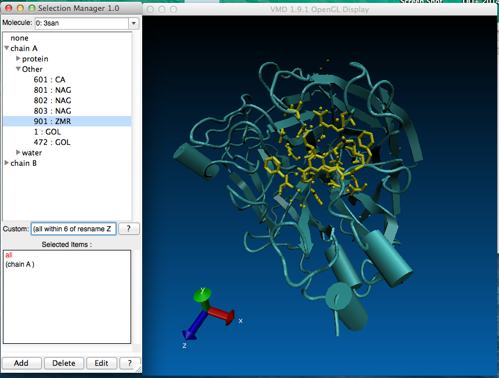Screen dimensions: 499x378
Task: Select the 803 : NAG residue
Action: pyautogui.click(x=52, y=111)
